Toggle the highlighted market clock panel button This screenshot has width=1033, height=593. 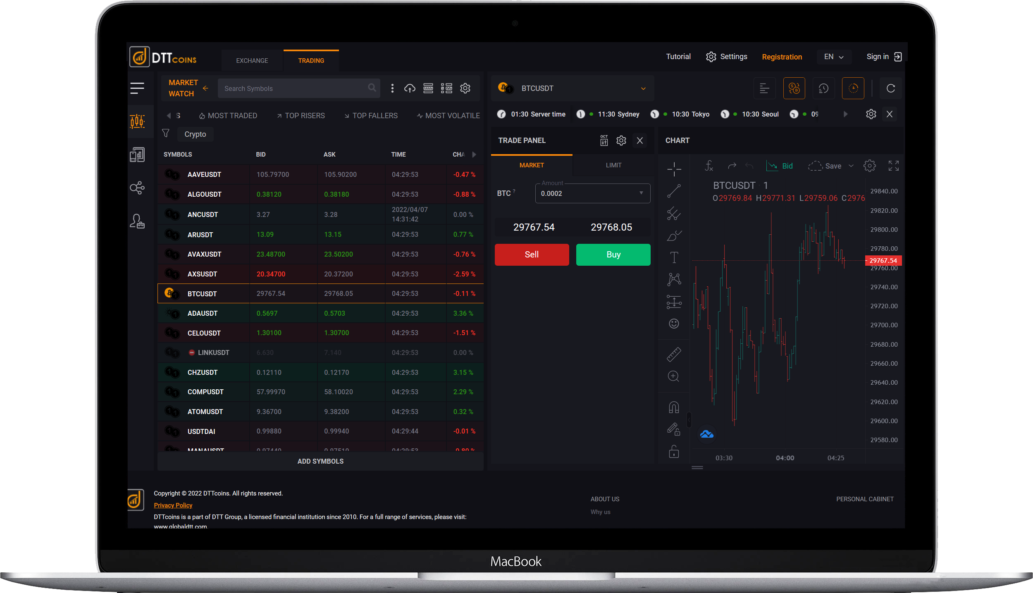click(853, 88)
